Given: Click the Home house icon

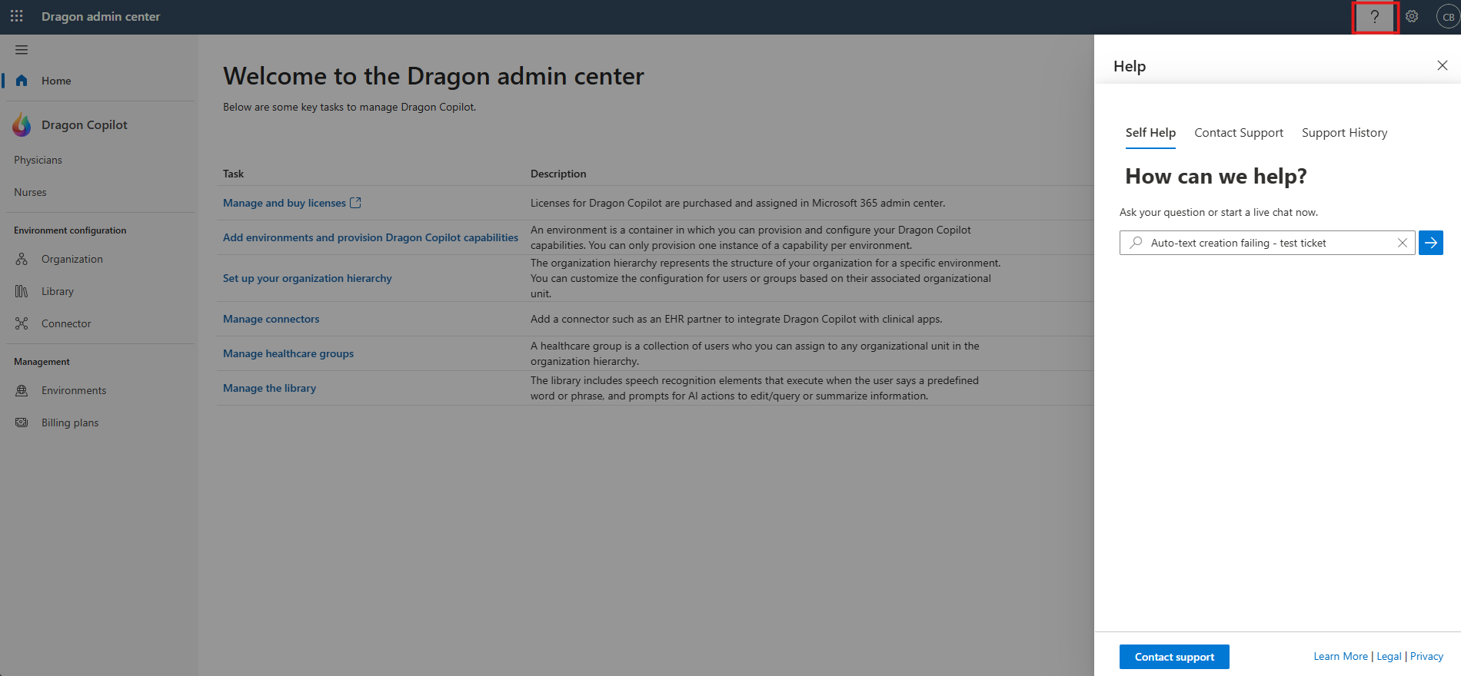Looking at the screenshot, I should pyautogui.click(x=22, y=81).
